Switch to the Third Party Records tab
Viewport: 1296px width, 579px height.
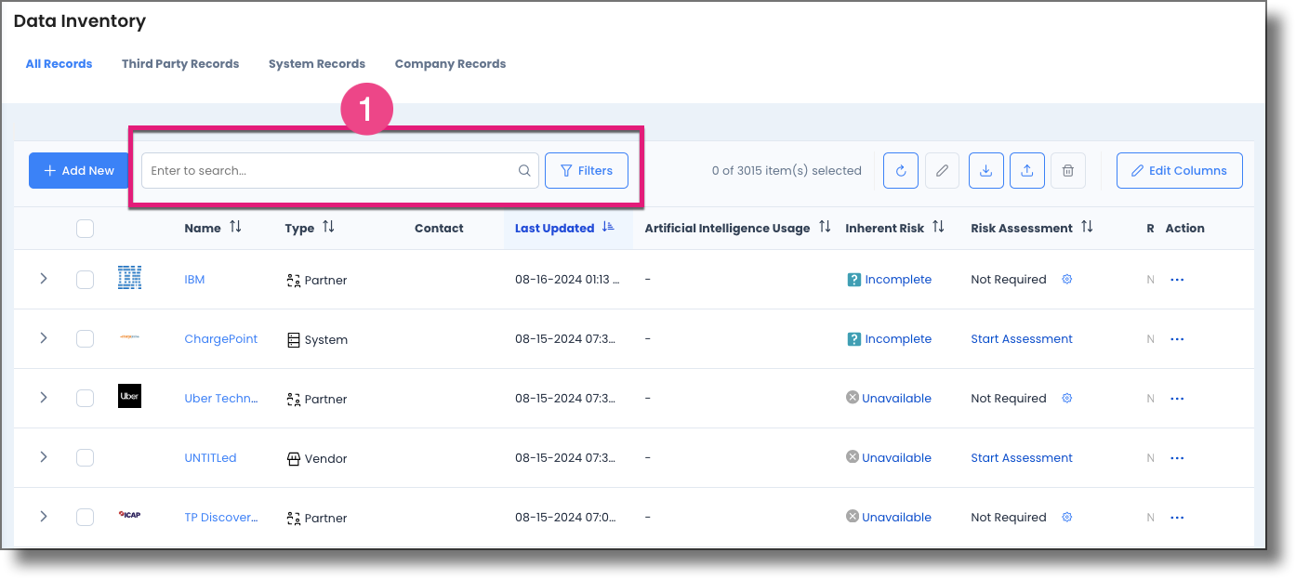(x=179, y=63)
